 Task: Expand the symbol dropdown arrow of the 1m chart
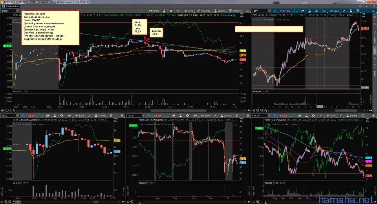tap(18, 11)
